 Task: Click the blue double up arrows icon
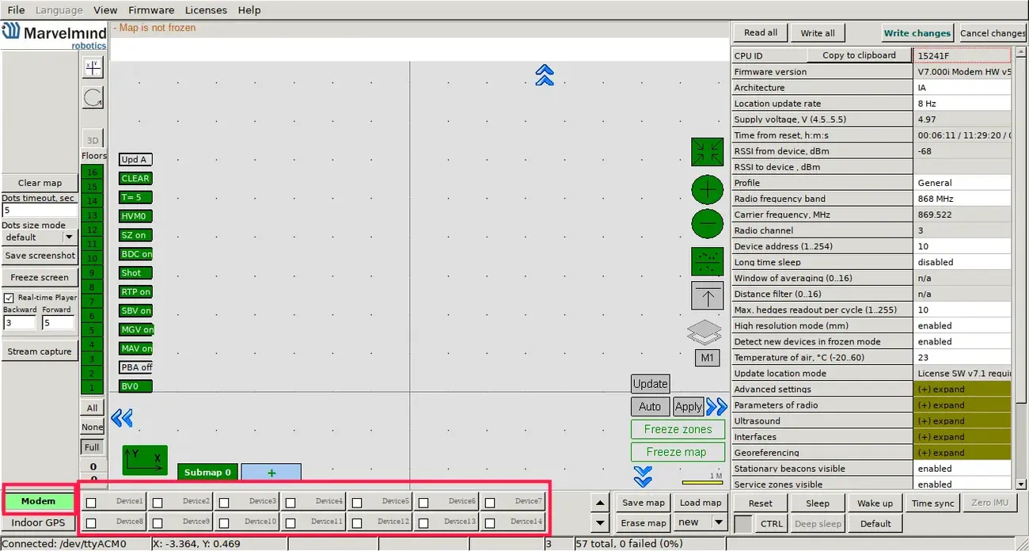pyautogui.click(x=544, y=75)
